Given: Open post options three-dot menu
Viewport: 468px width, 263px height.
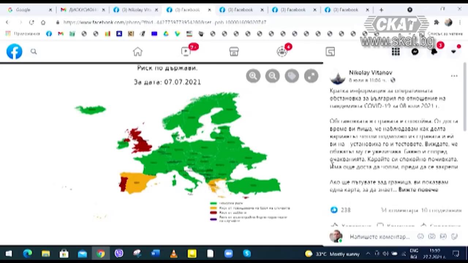Looking at the screenshot, I should pos(454,76).
